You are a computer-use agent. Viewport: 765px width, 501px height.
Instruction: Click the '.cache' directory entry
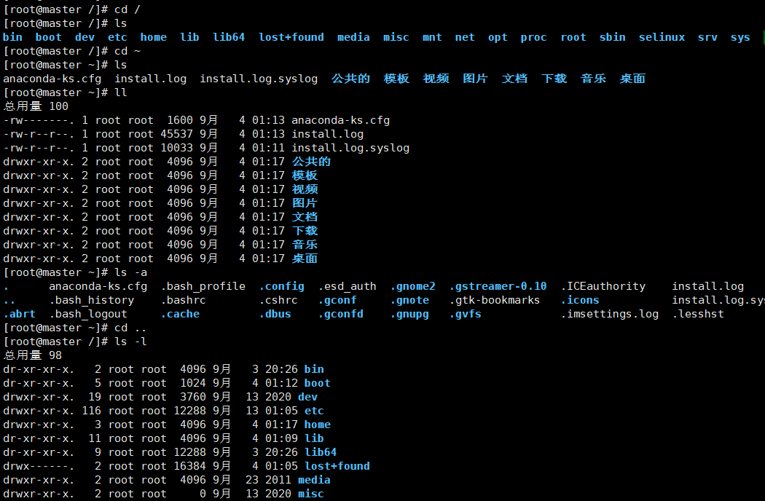(180, 314)
